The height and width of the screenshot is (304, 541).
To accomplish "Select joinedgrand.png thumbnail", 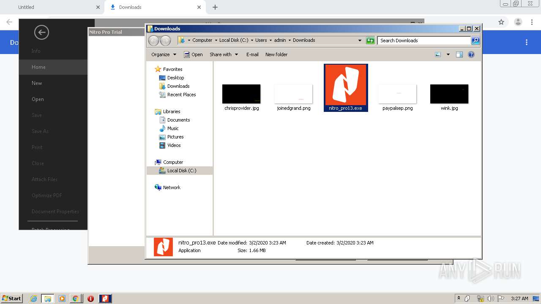I will click(293, 94).
